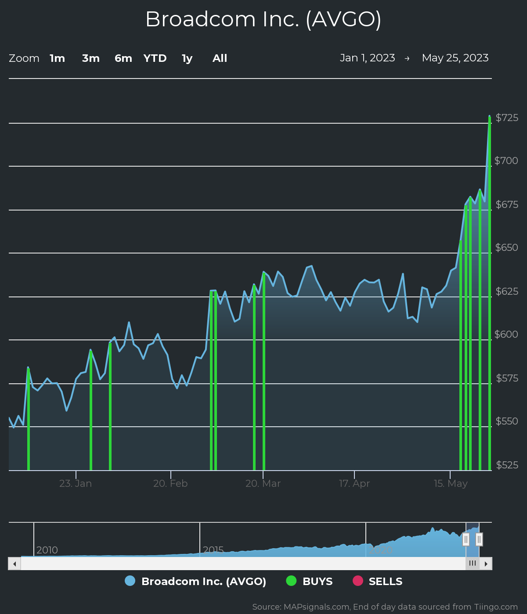The image size is (527, 614).
Task: Click the right navigator range handle
Action: tap(479, 539)
